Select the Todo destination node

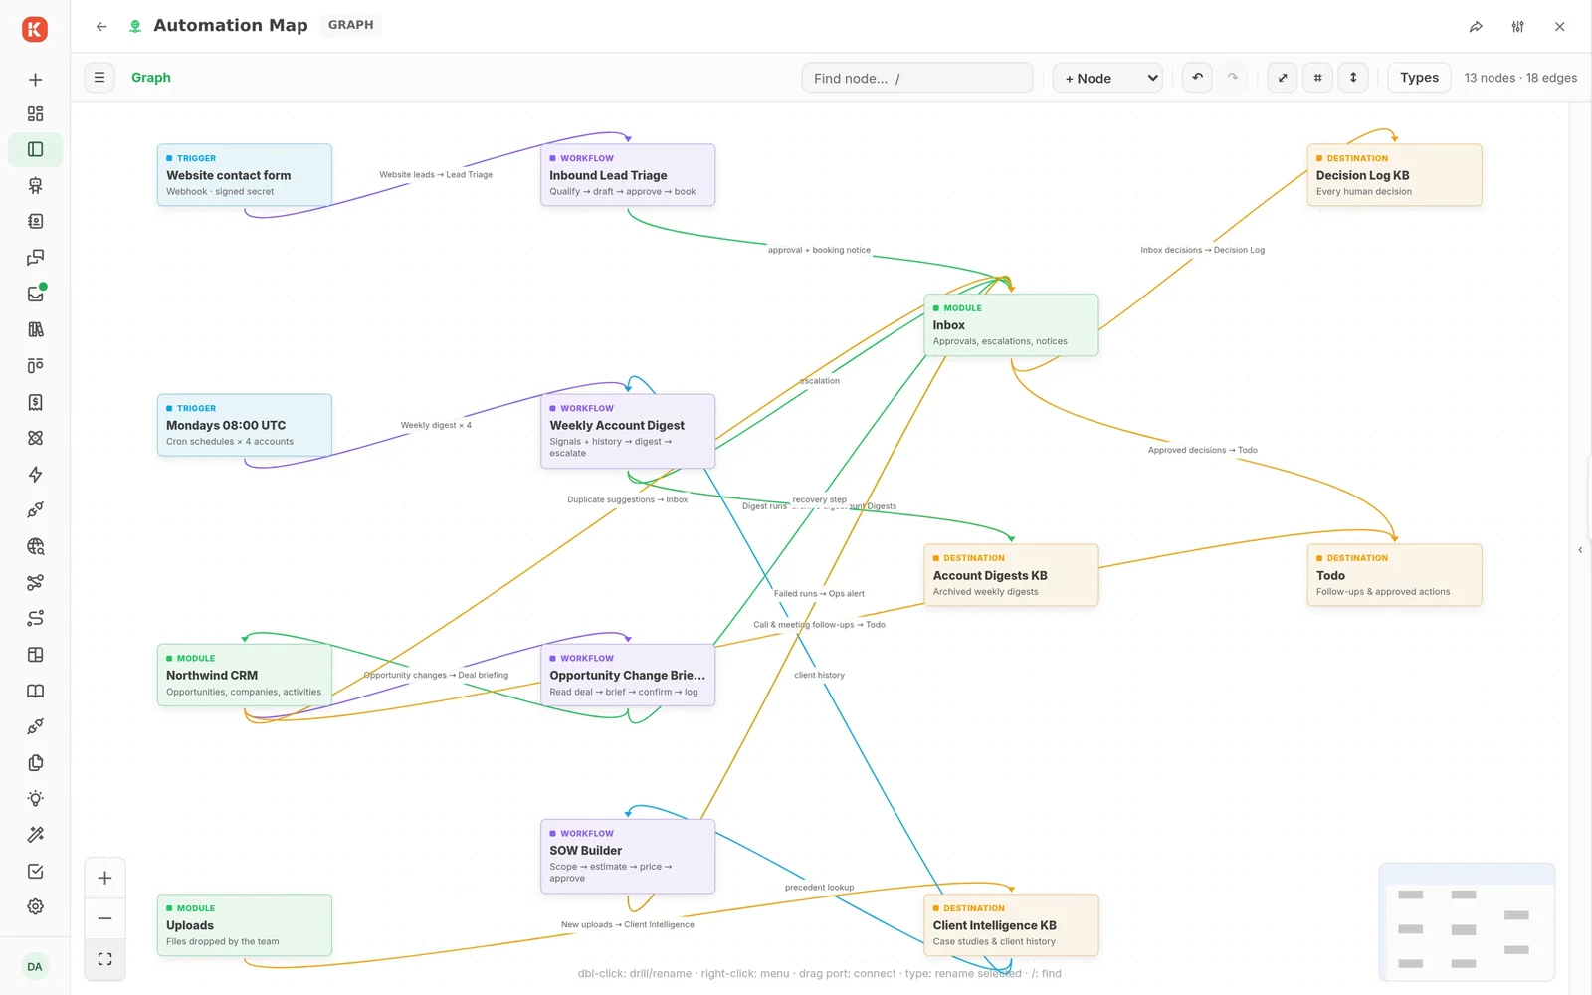pos(1394,575)
